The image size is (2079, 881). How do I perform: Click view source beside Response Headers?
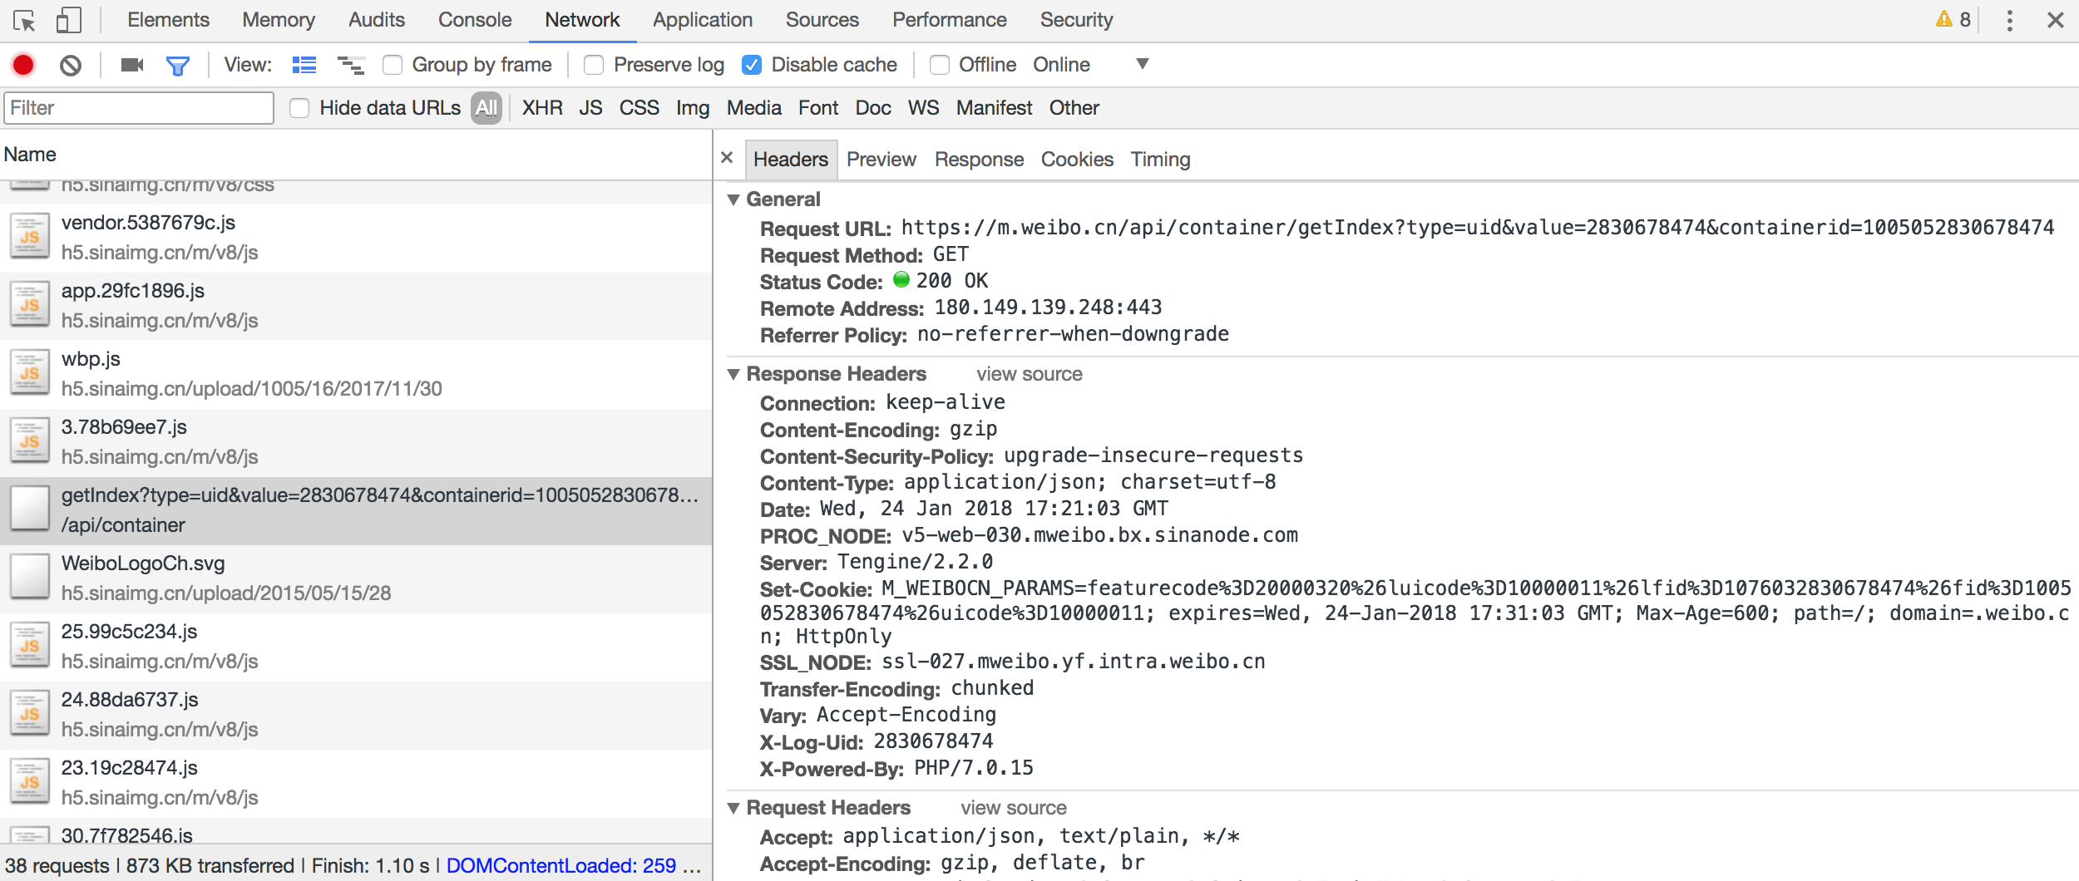(1030, 374)
